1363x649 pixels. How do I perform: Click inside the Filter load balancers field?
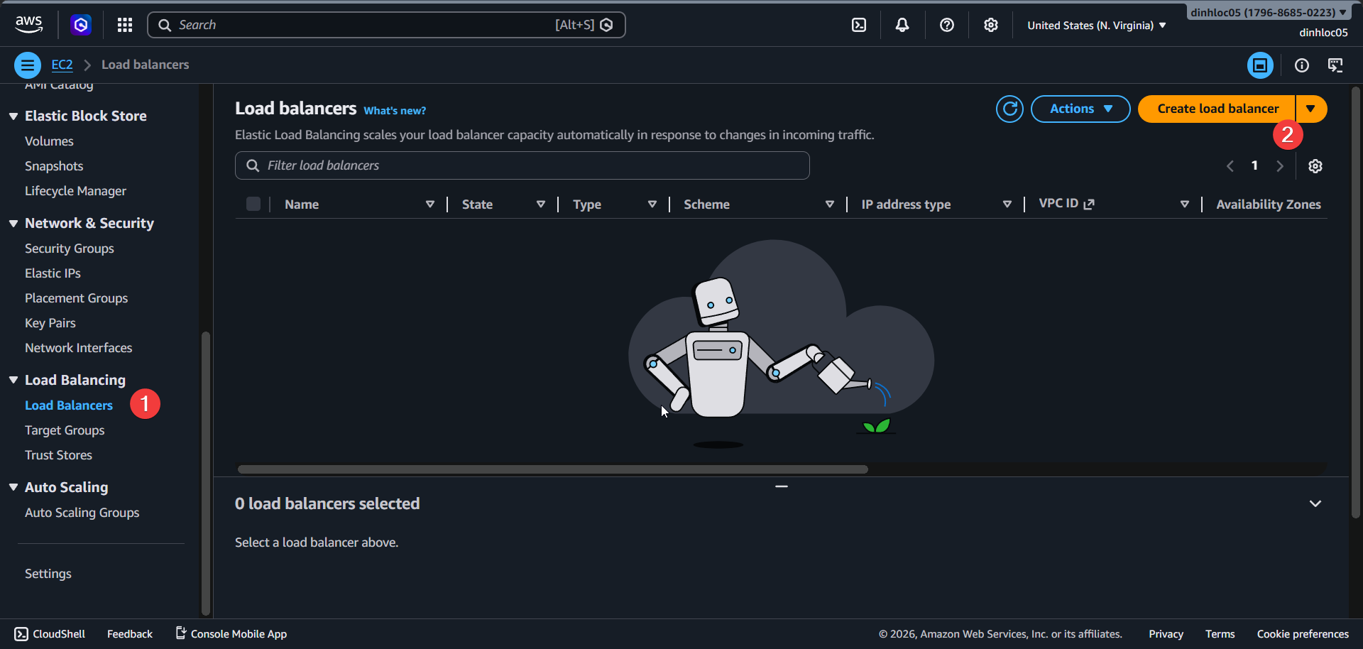click(x=522, y=165)
